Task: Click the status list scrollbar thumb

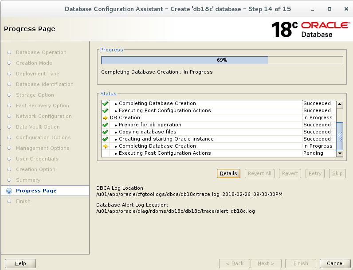Action: pyautogui.click(x=340, y=136)
